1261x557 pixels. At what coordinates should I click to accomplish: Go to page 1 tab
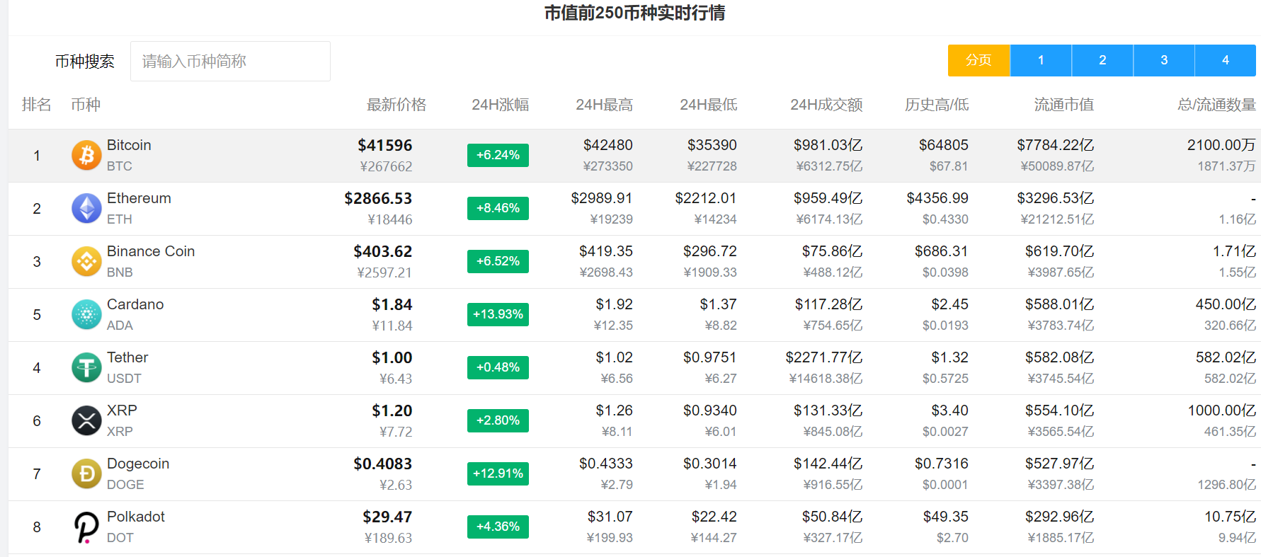[1040, 60]
